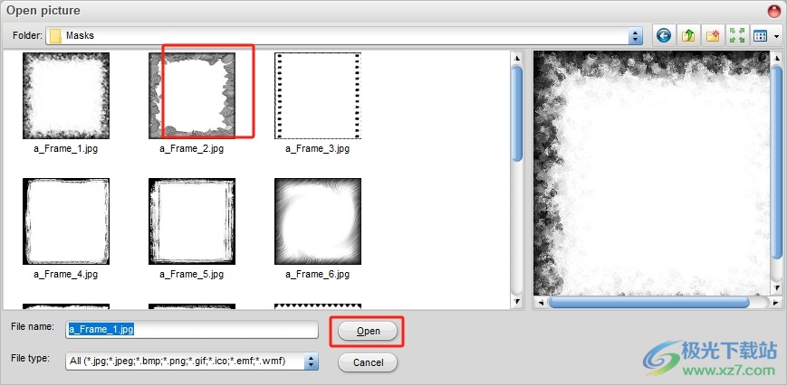Viewport: 787px width, 385px height.
Task: Close the Open picture dialog
Action: 775,11
